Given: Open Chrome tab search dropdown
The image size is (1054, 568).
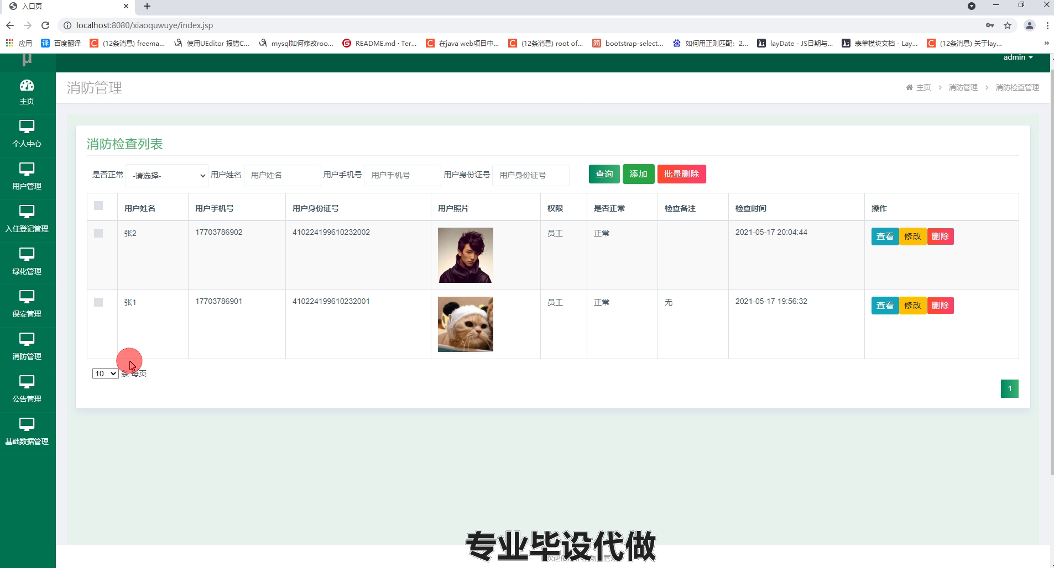Looking at the screenshot, I should (972, 6).
